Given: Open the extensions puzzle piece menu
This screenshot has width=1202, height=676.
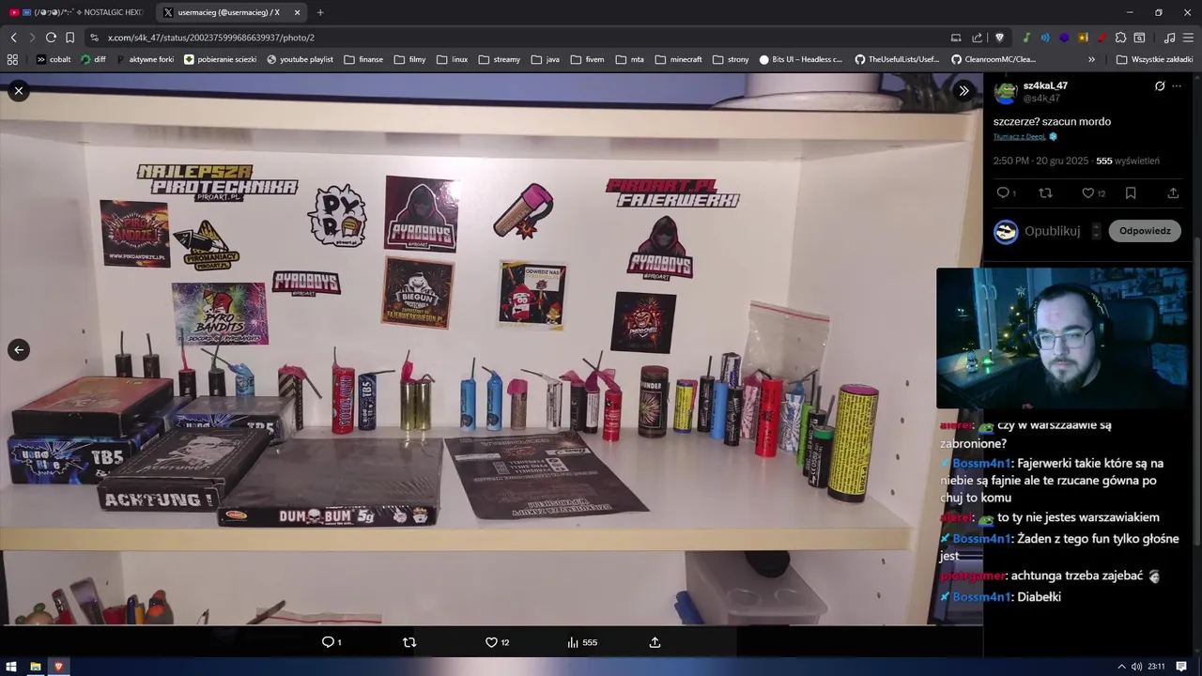Looking at the screenshot, I should 1120,38.
